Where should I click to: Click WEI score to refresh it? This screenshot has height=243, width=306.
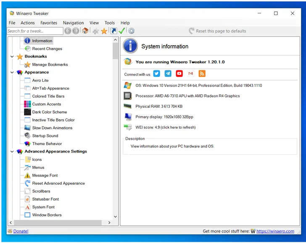pyautogui.click(x=166, y=127)
